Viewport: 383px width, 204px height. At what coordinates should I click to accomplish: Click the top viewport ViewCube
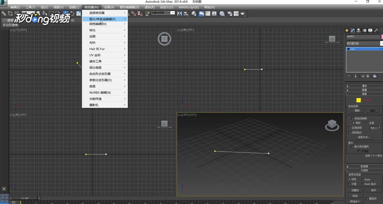pyautogui.click(x=164, y=39)
